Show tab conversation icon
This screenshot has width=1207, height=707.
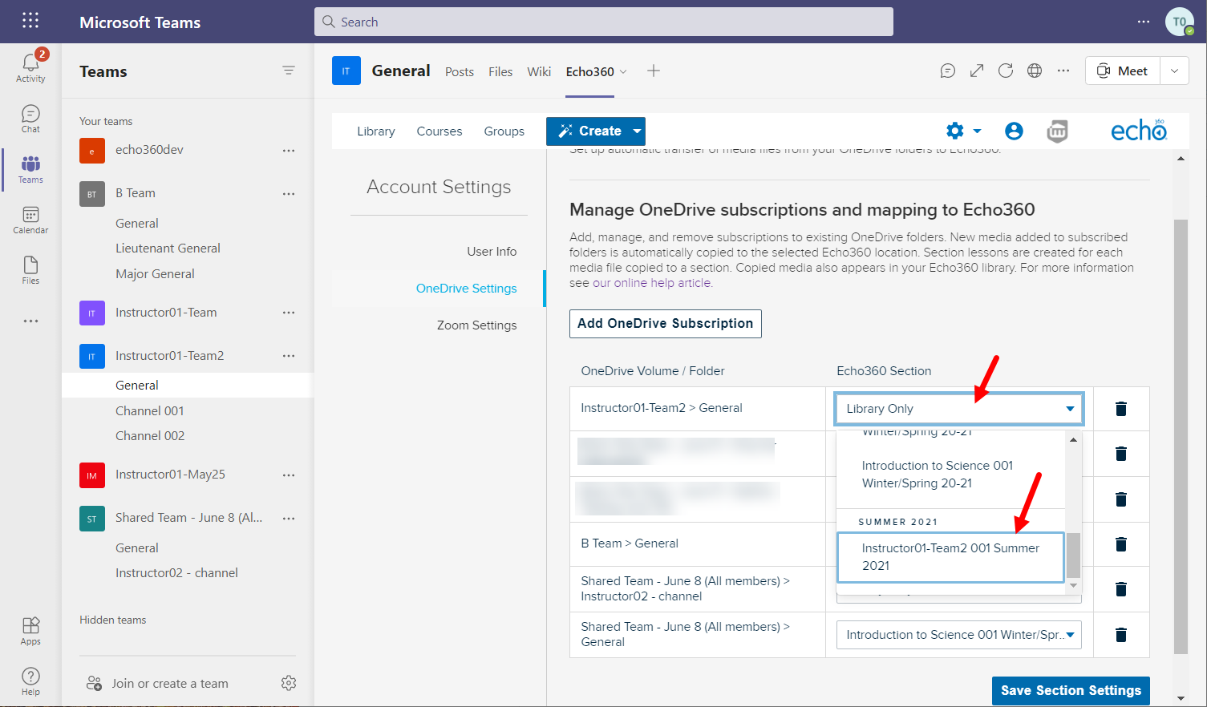coord(948,71)
